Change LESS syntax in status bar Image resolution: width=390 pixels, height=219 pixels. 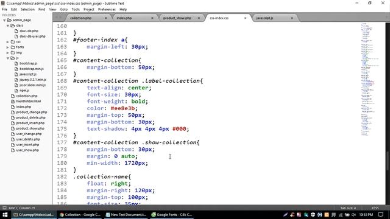coord(375,208)
